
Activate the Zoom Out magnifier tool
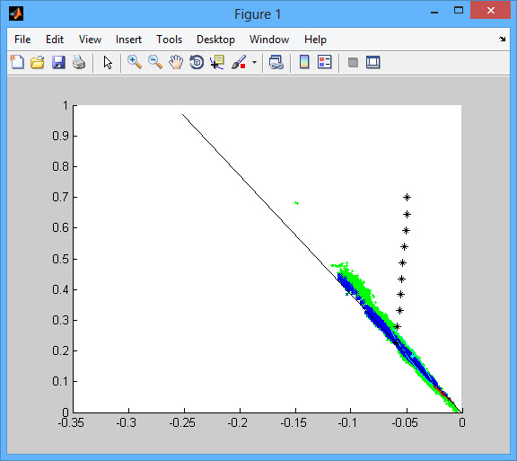[x=155, y=62]
